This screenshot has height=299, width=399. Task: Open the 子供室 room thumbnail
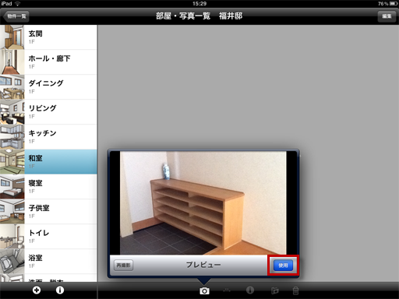click(12, 212)
